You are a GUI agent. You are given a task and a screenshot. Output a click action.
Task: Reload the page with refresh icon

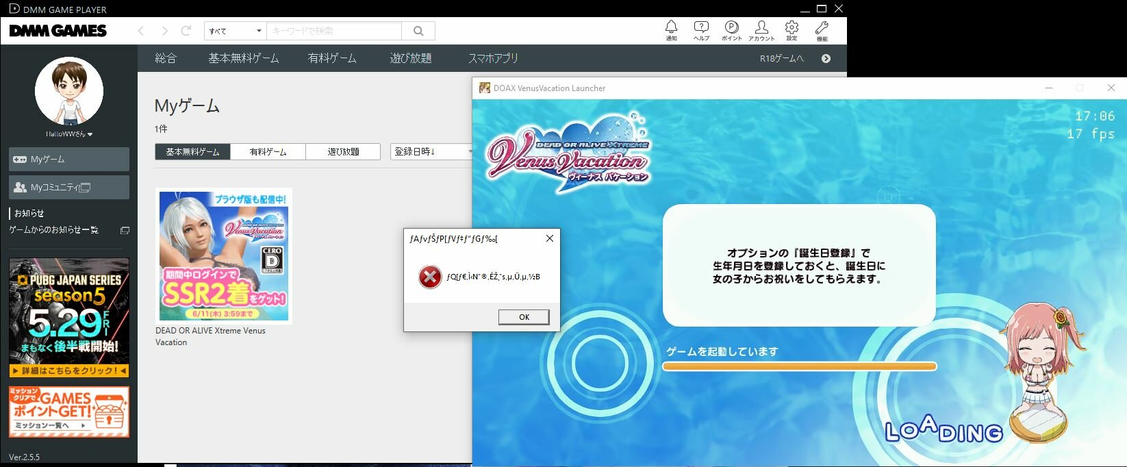pyautogui.click(x=186, y=31)
